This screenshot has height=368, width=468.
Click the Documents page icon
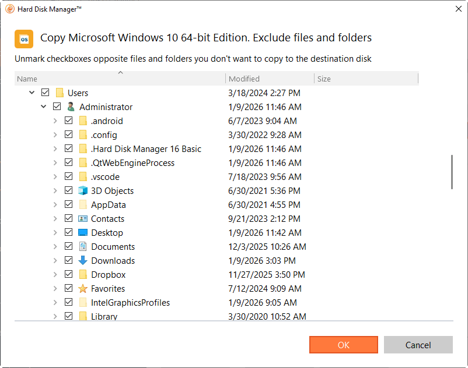coord(83,247)
